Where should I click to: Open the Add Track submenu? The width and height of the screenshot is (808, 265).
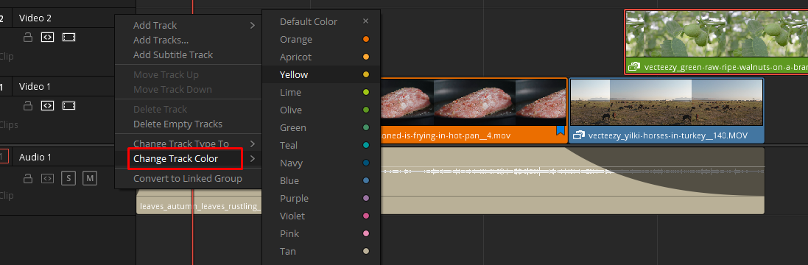pos(188,25)
